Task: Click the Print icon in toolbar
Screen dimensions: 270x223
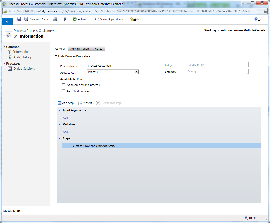Action: click(55, 19)
